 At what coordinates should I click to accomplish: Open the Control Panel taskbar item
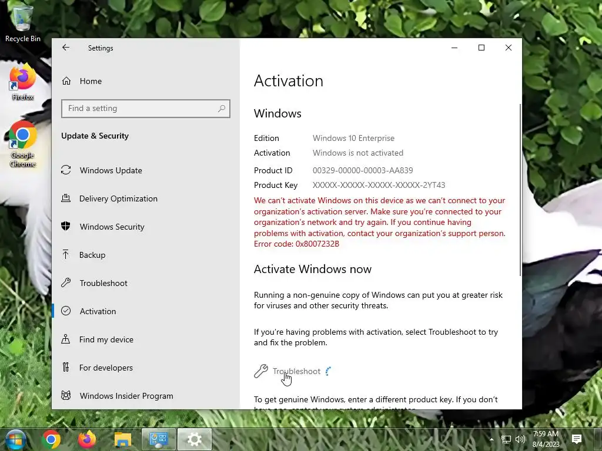(x=159, y=439)
